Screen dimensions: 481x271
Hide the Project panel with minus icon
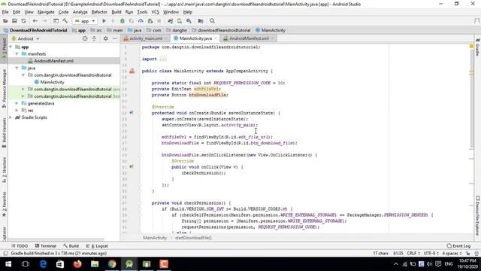point(115,38)
